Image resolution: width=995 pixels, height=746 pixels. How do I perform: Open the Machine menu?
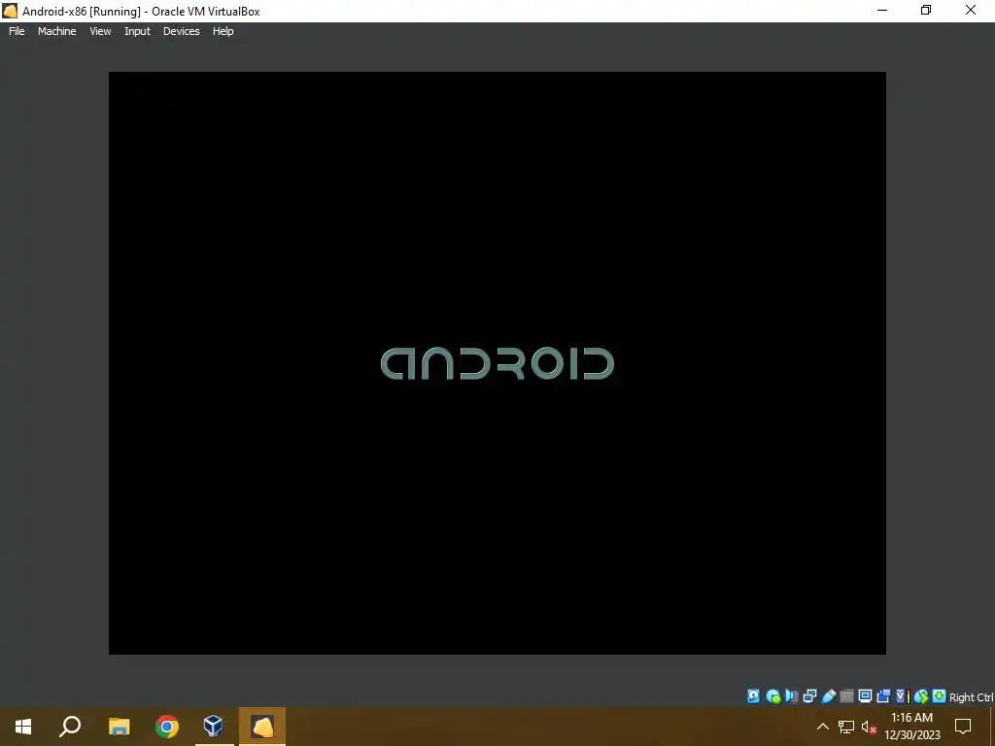click(56, 31)
